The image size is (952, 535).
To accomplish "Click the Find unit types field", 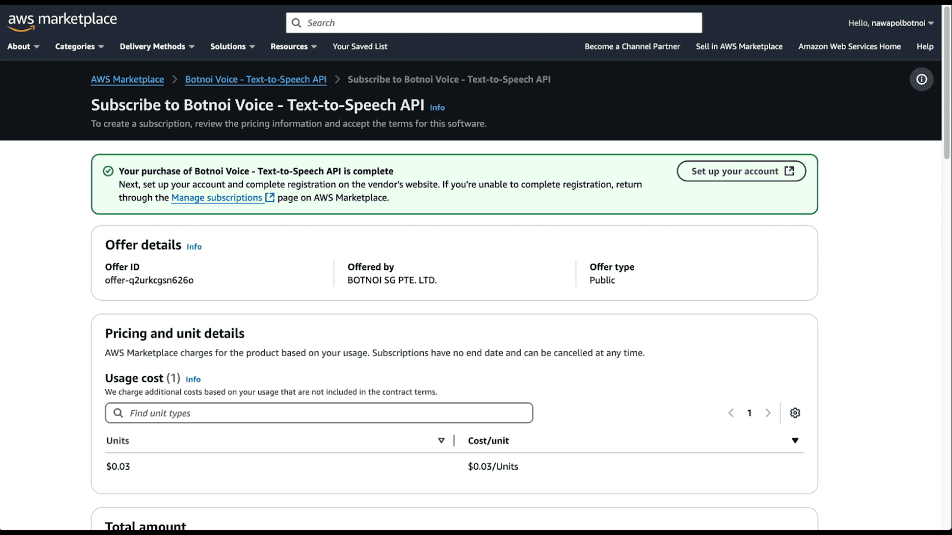I will pos(319,413).
